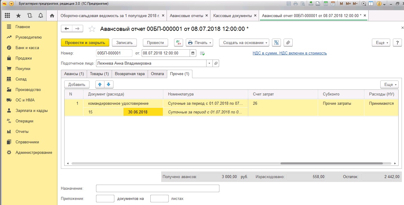Screen dimensions: 404x205
Task: Click Провести и закрыть button
Action: click(85, 42)
